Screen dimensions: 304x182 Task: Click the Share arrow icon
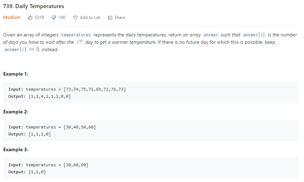click(x=110, y=17)
